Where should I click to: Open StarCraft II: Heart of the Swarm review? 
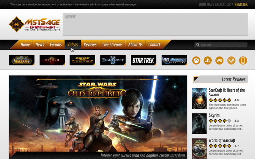tap(227, 92)
